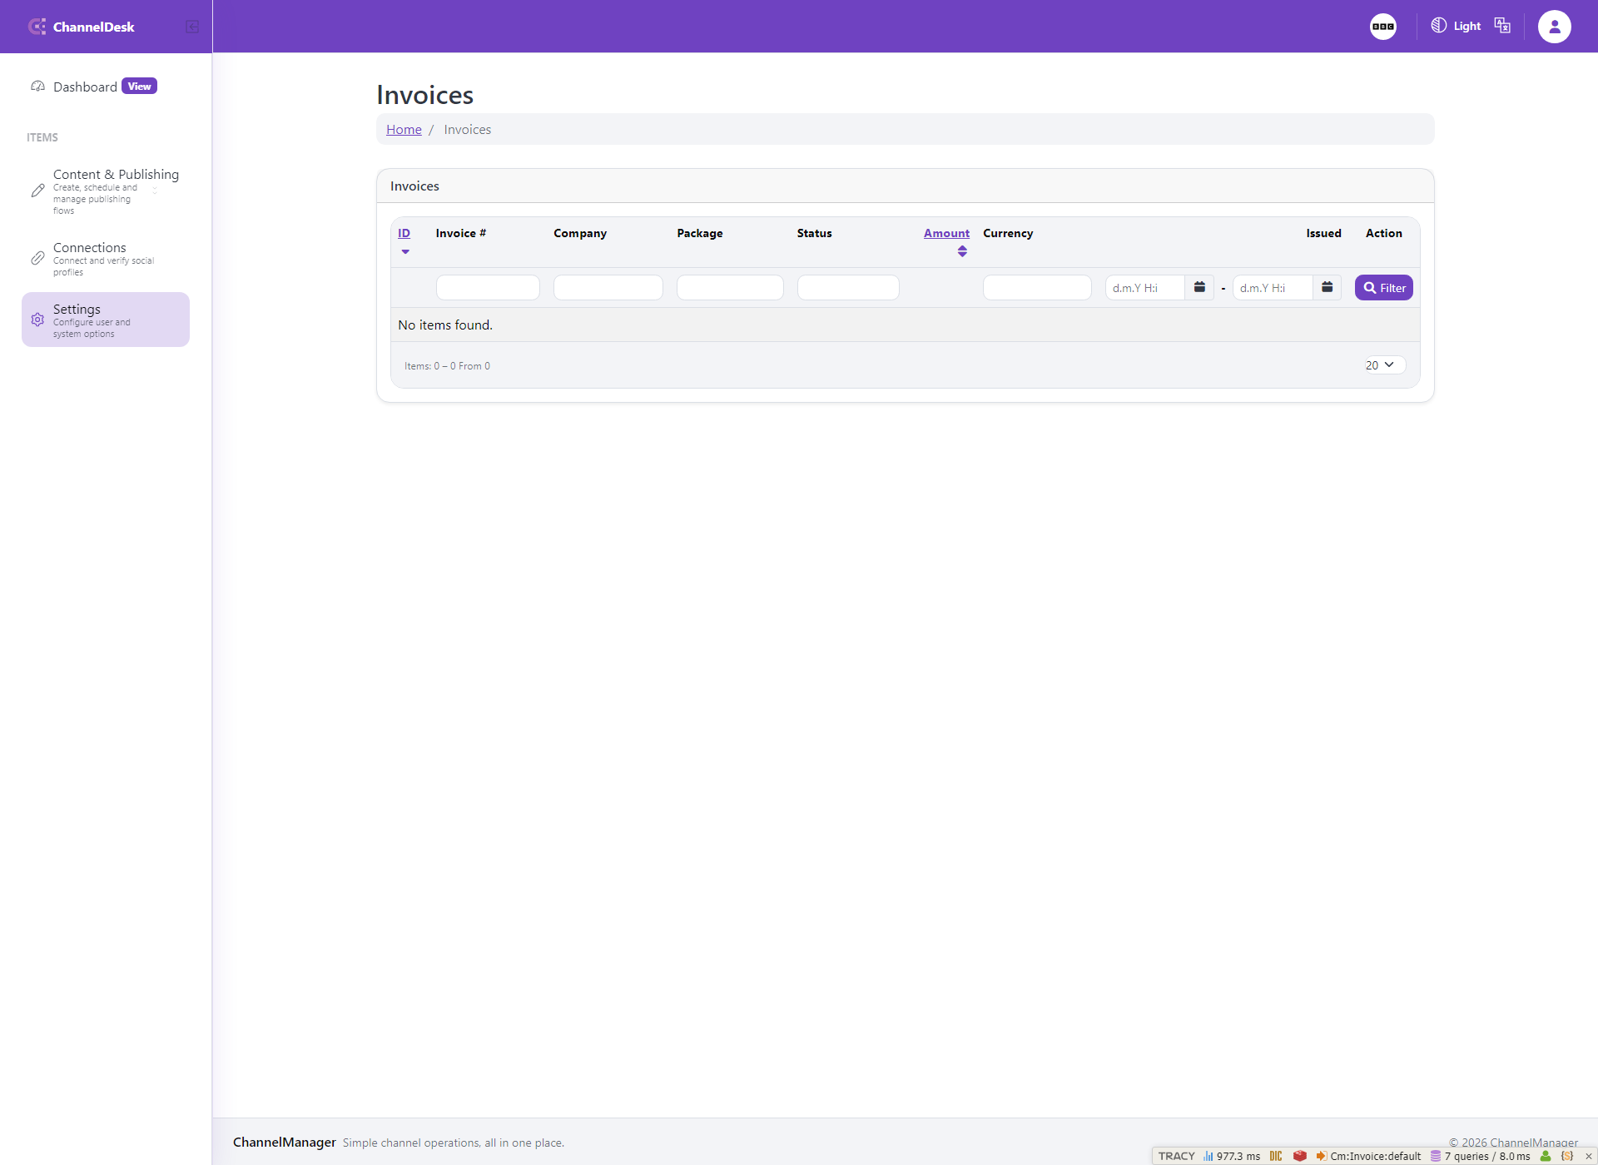
Task: Click the Package filter input
Action: (x=730, y=287)
